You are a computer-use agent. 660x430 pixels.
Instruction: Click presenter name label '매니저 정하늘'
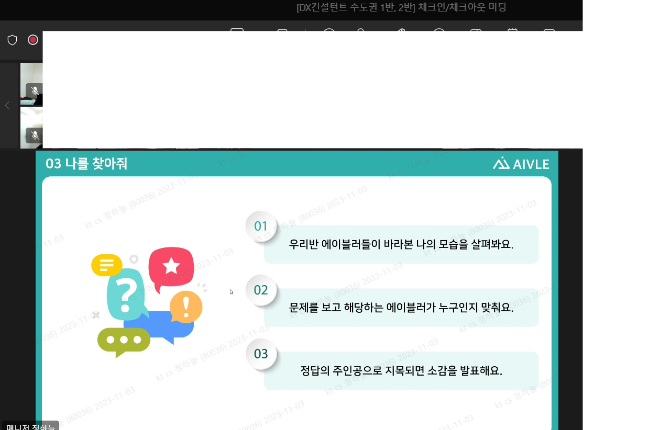[x=30, y=426]
